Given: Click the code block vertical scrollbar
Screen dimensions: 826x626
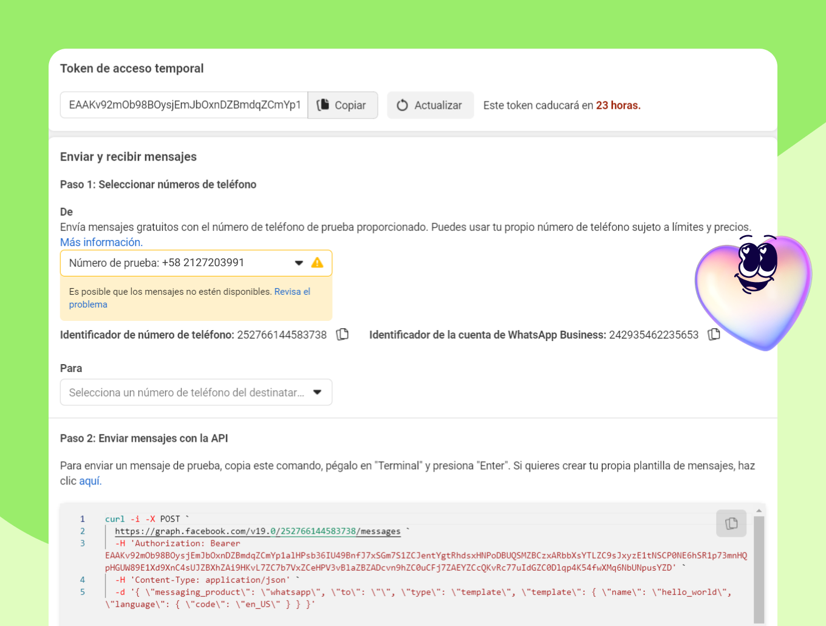Looking at the screenshot, I should click(759, 569).
